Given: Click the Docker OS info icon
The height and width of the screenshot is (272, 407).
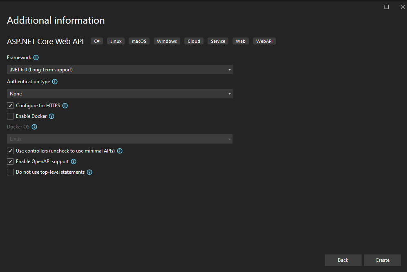Looking at the screenshot, I should click(x=34, y=127).
